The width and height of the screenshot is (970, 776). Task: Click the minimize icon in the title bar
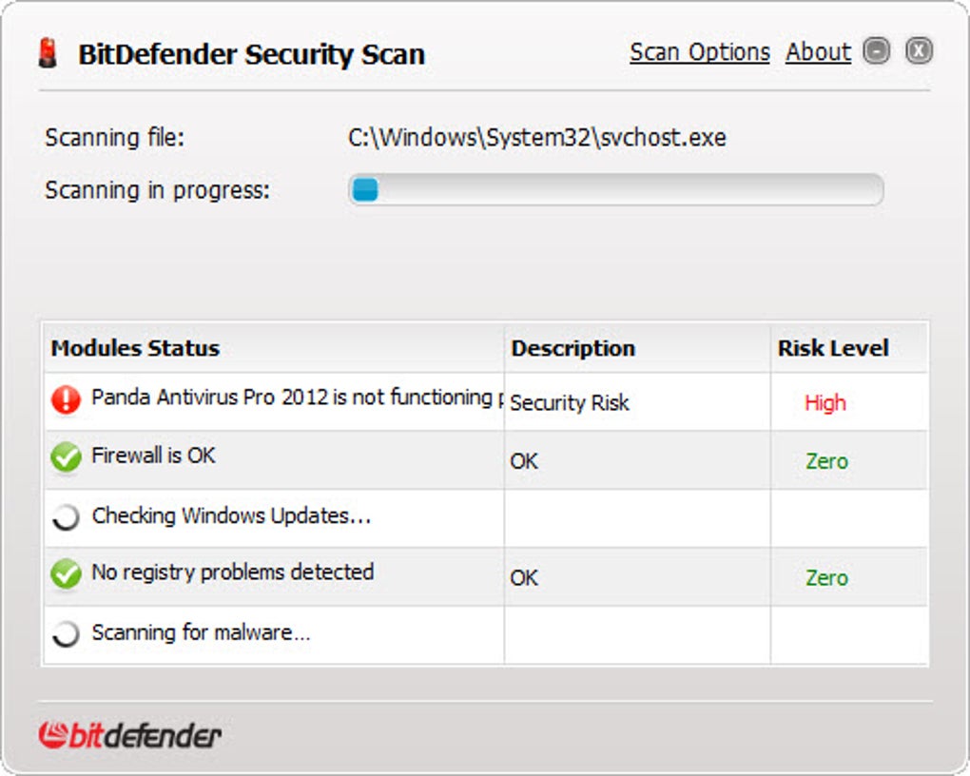click(877, 50)
